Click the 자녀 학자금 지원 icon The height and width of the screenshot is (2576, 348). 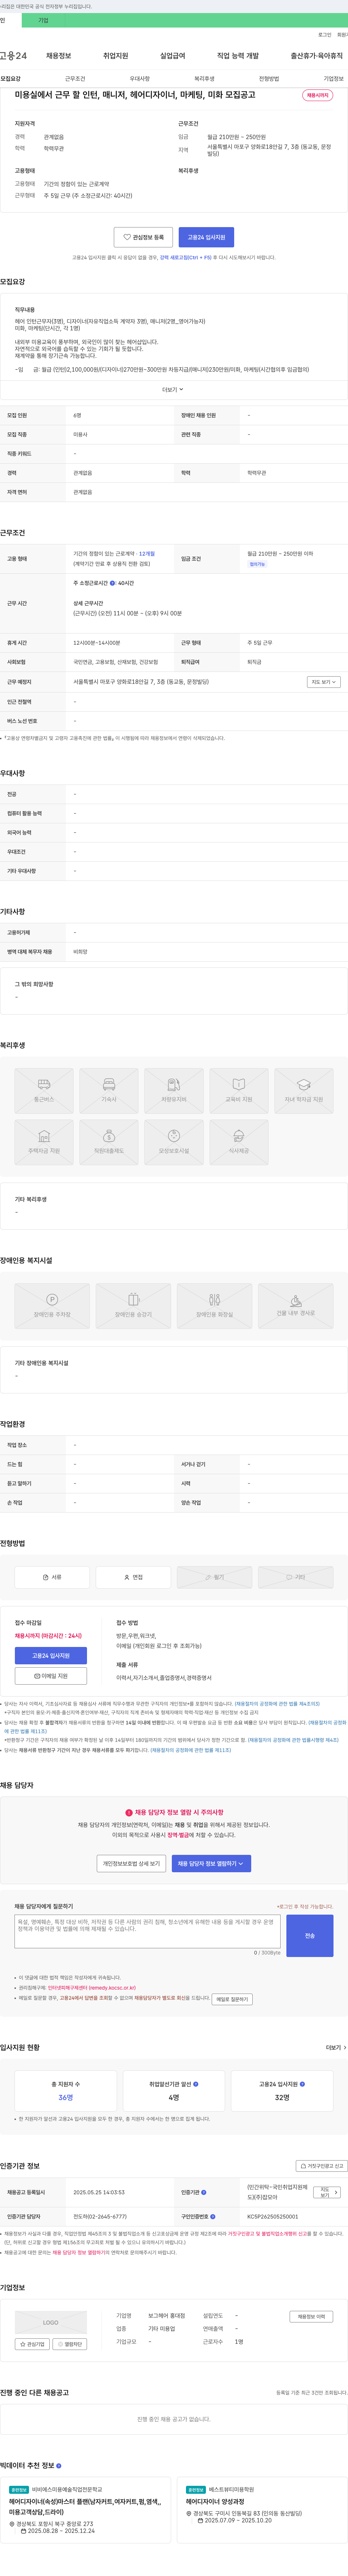(x=304, y=1091)
